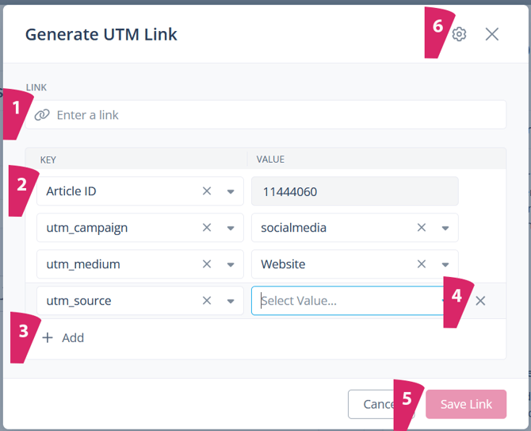This screenshot has height=431, width=531.
Task: Clear the utm_campaign key selection
Action: [x=207, y=228]
